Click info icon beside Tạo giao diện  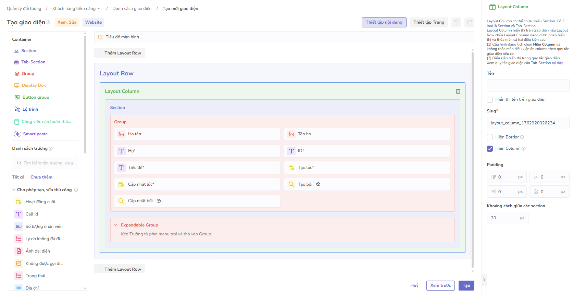coord(48,23)
